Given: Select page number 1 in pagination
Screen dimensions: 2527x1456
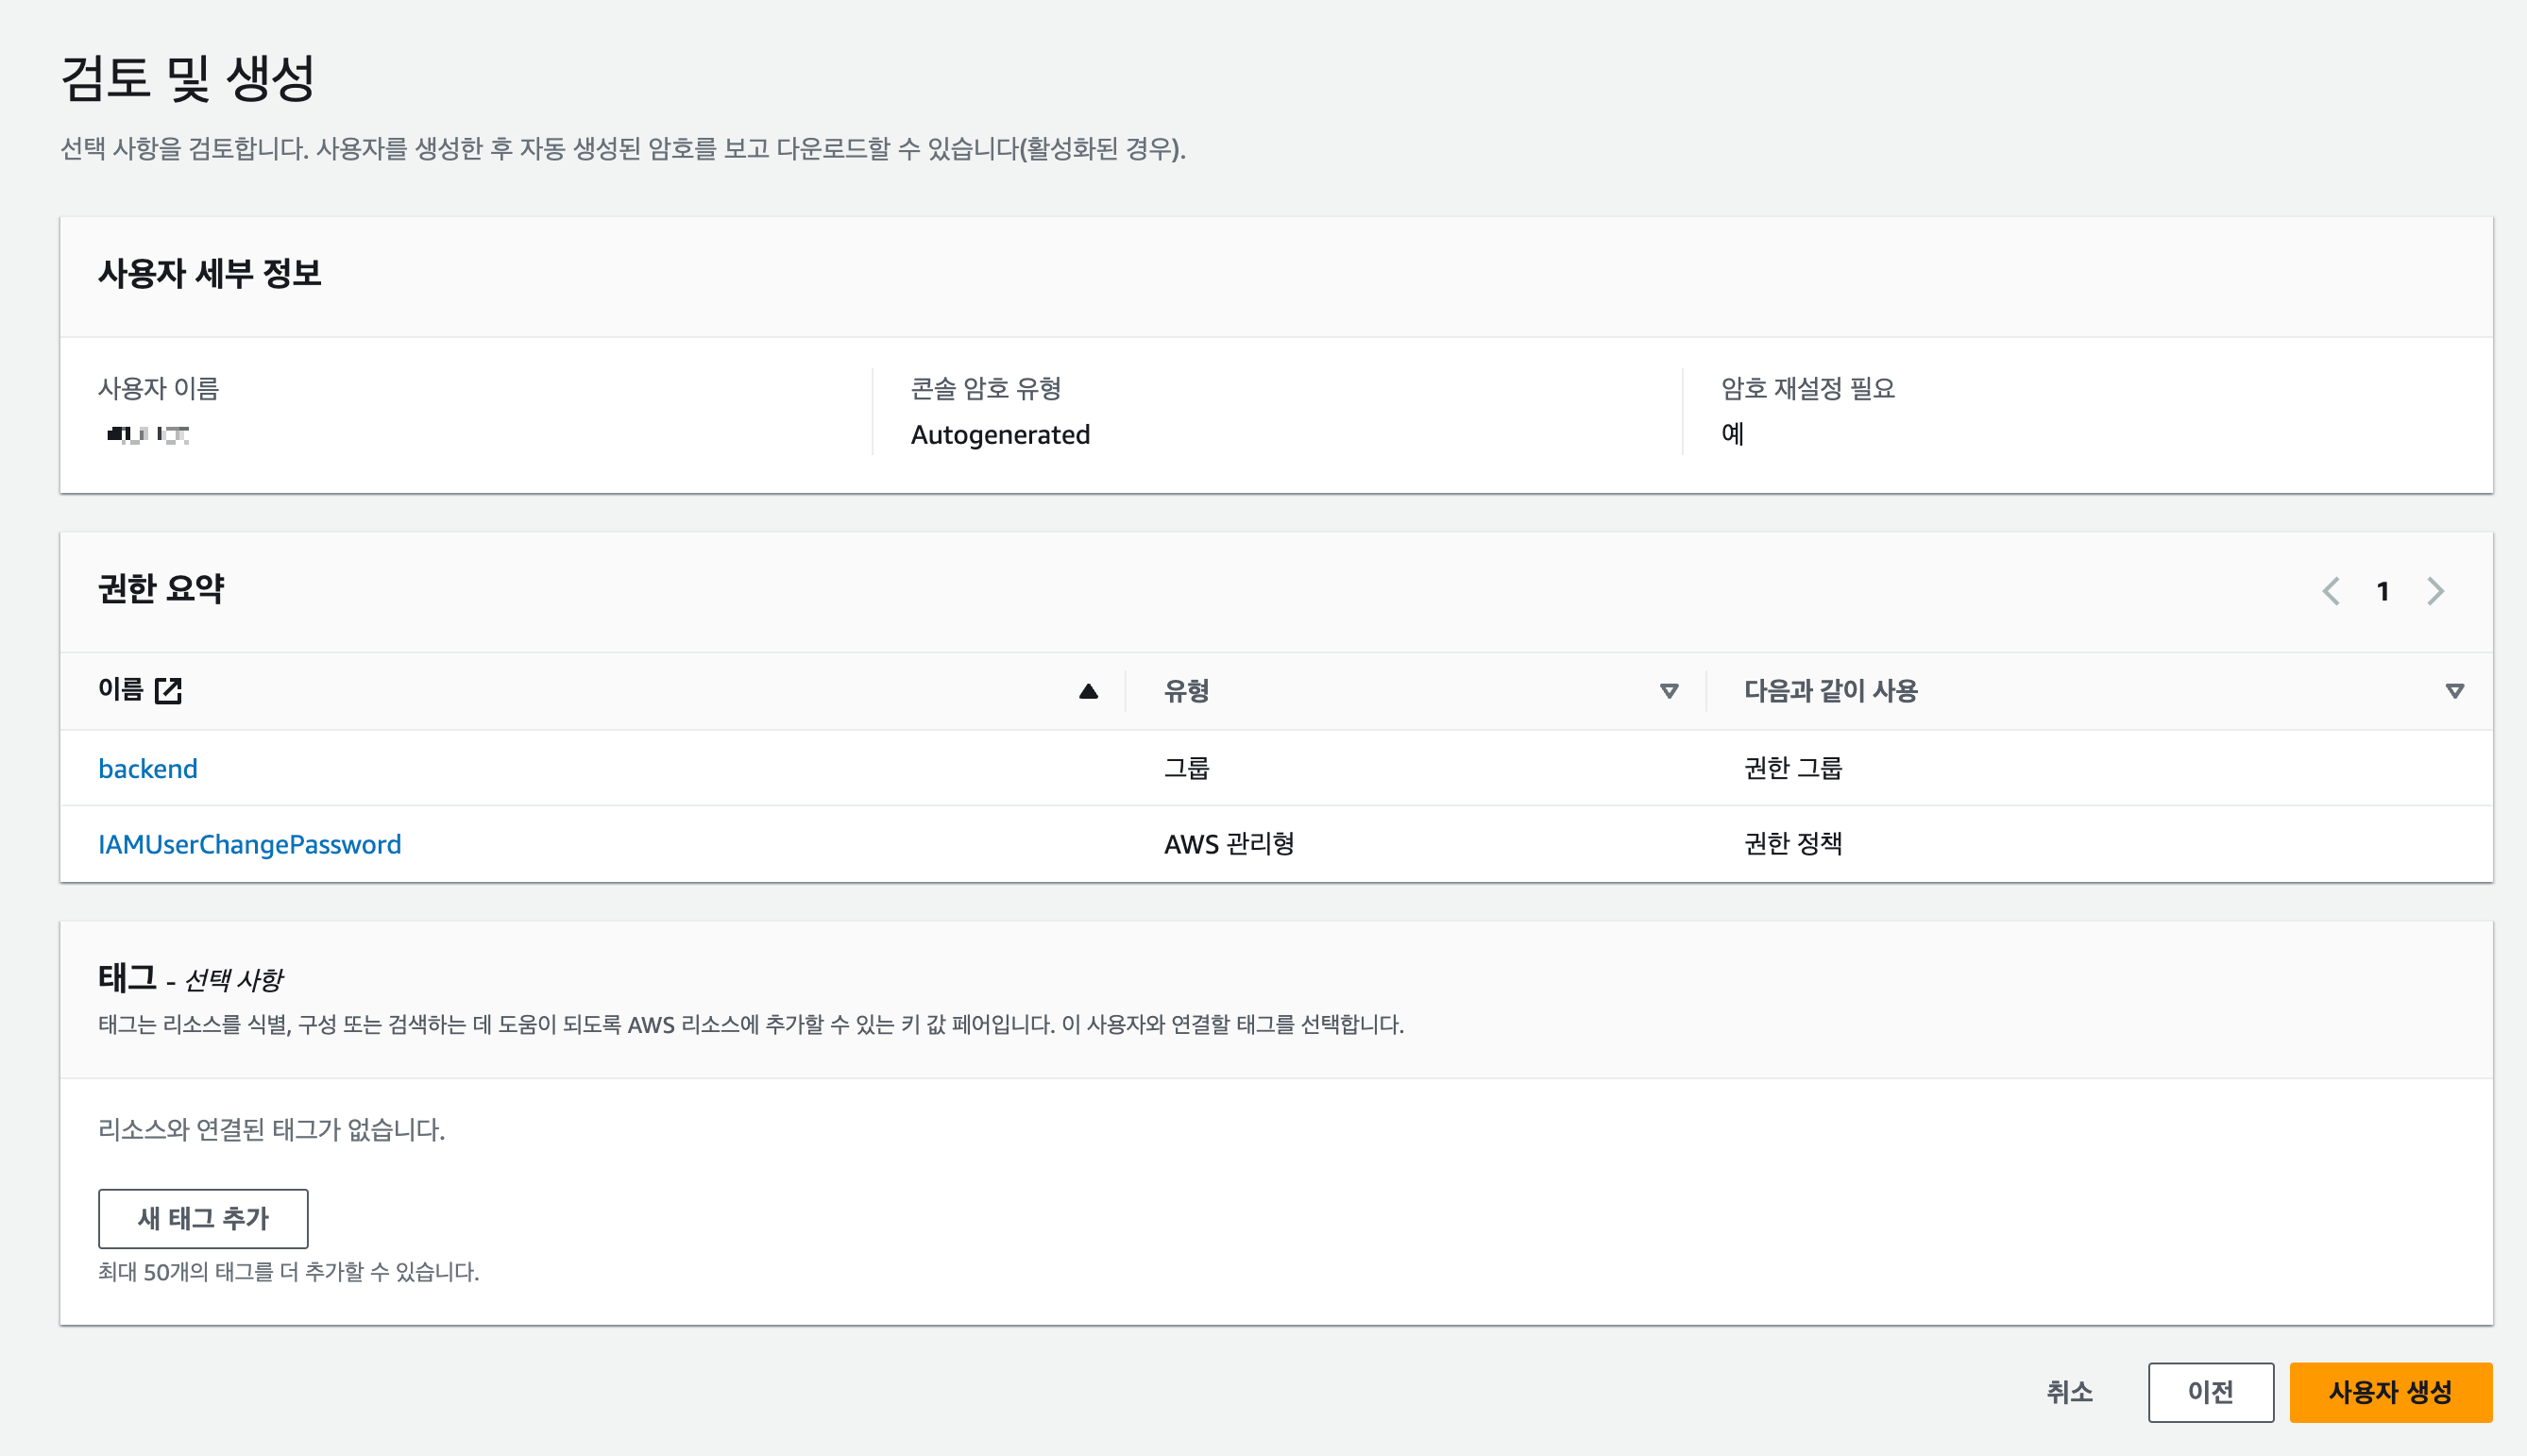Looking at the screenshot, I should point(2383,592).
